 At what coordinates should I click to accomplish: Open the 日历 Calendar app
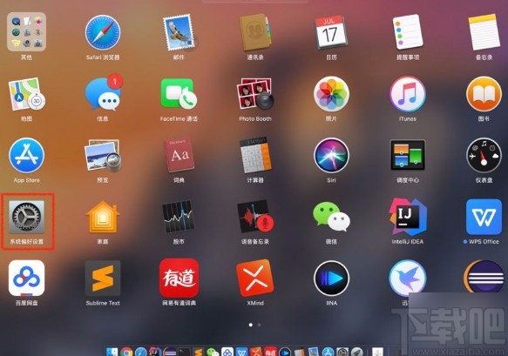(331, 32)
